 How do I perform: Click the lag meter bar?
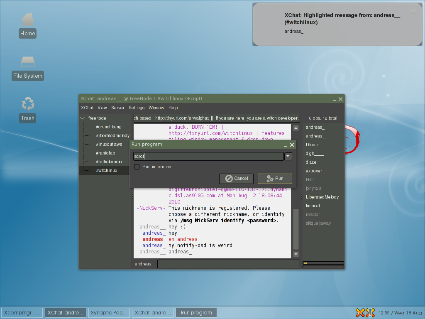[x=323, y=263]
